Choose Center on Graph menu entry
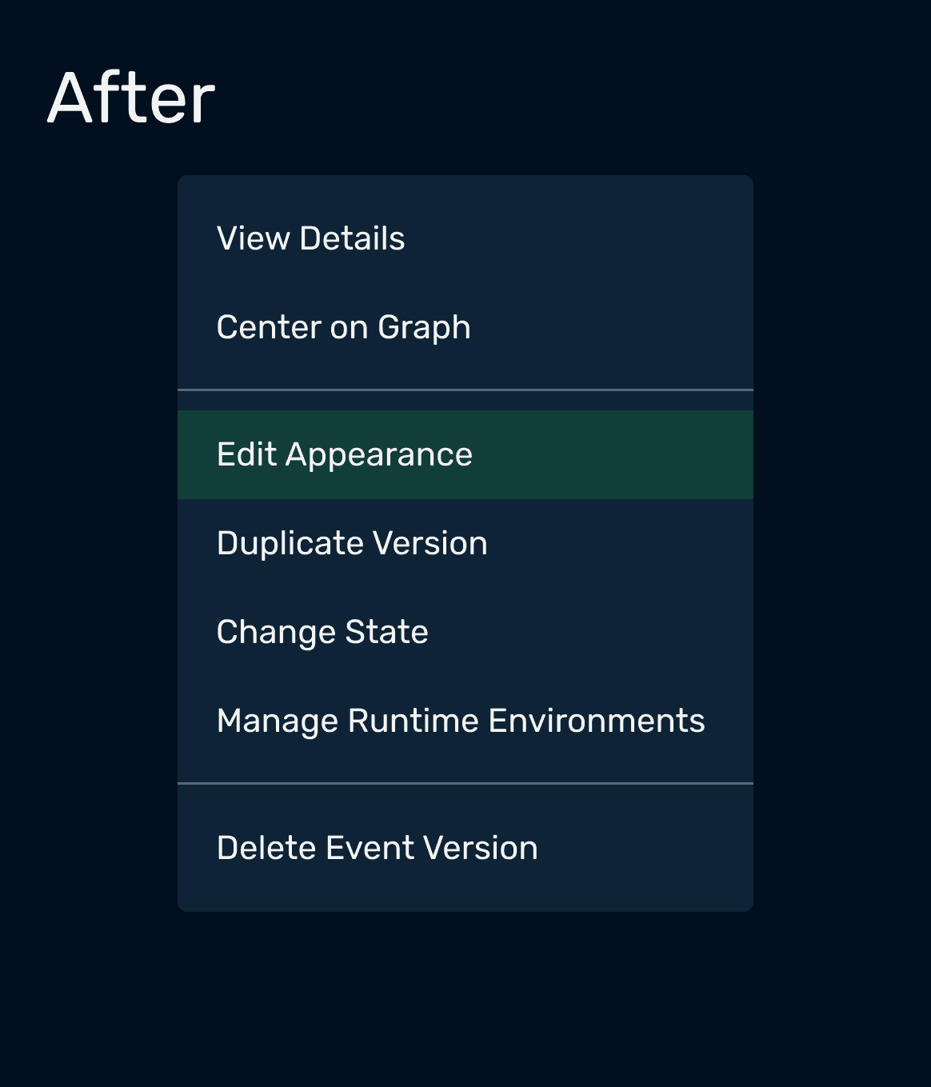The height and width of the screenshot is (1087, 931). click(465, 327)
